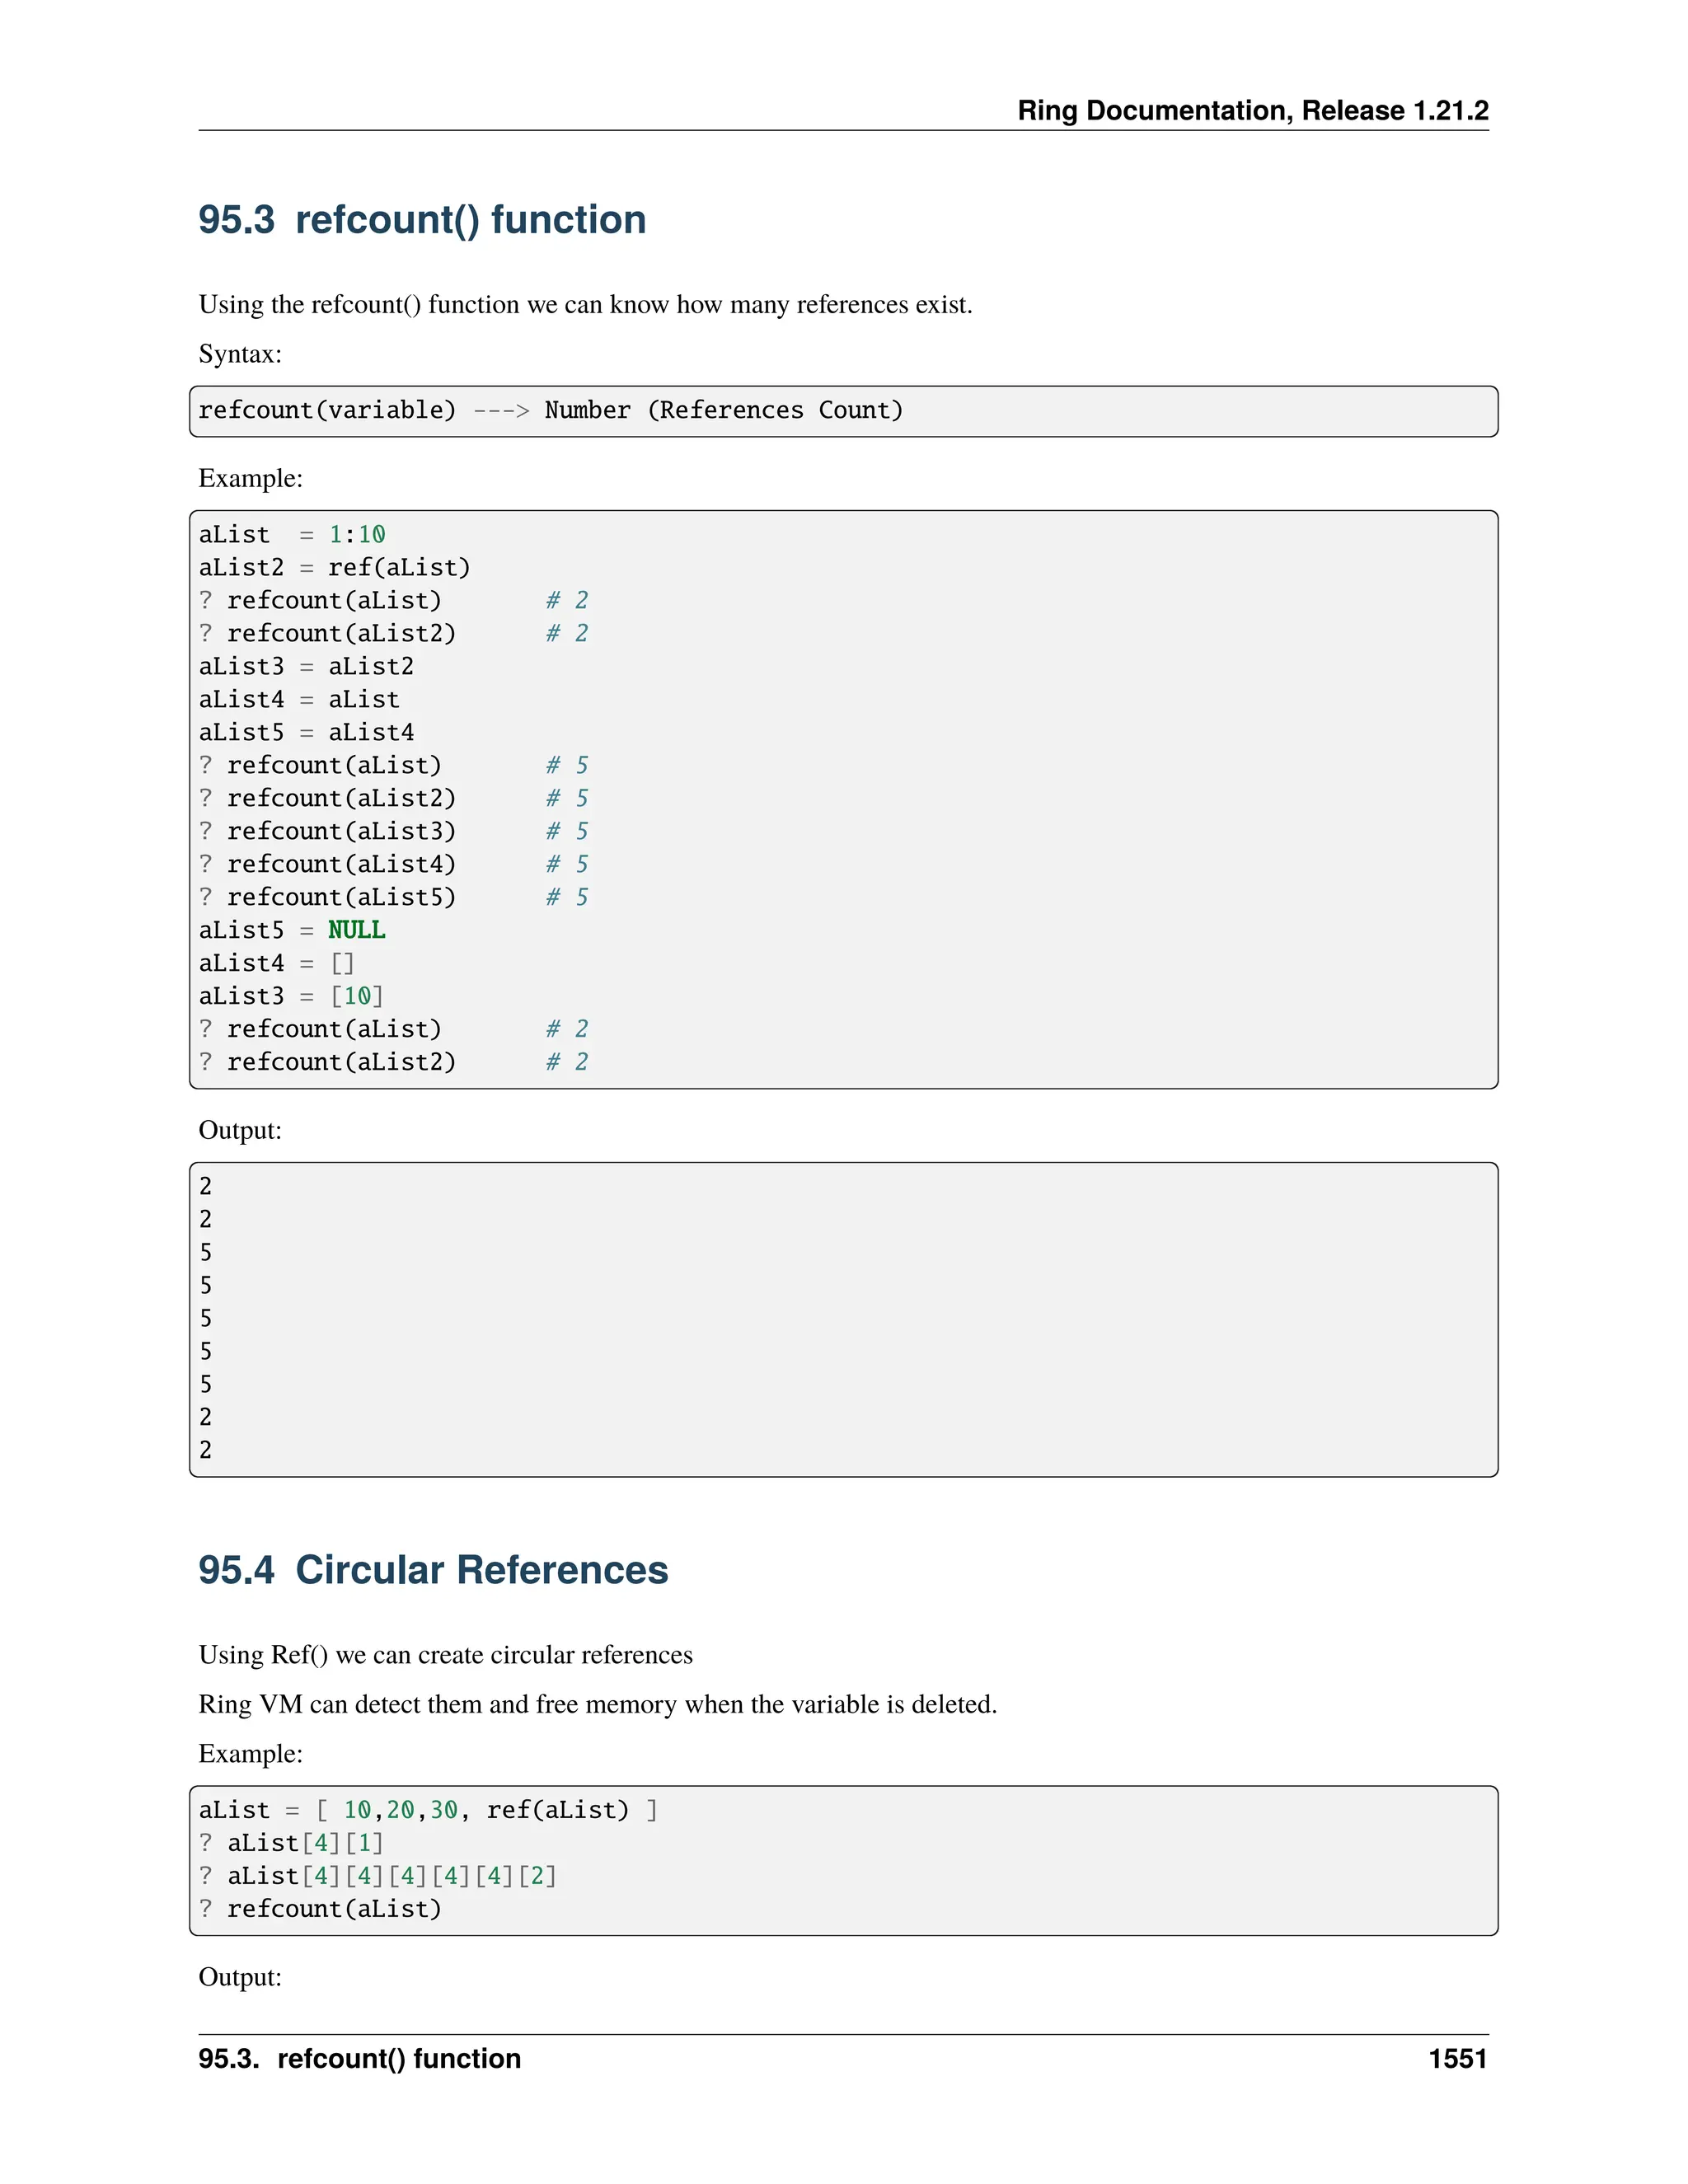Click the 'aList3 = [10]' code line

click(291, 996)
